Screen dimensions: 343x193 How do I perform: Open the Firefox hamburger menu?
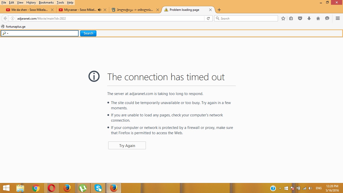[338, 18]
